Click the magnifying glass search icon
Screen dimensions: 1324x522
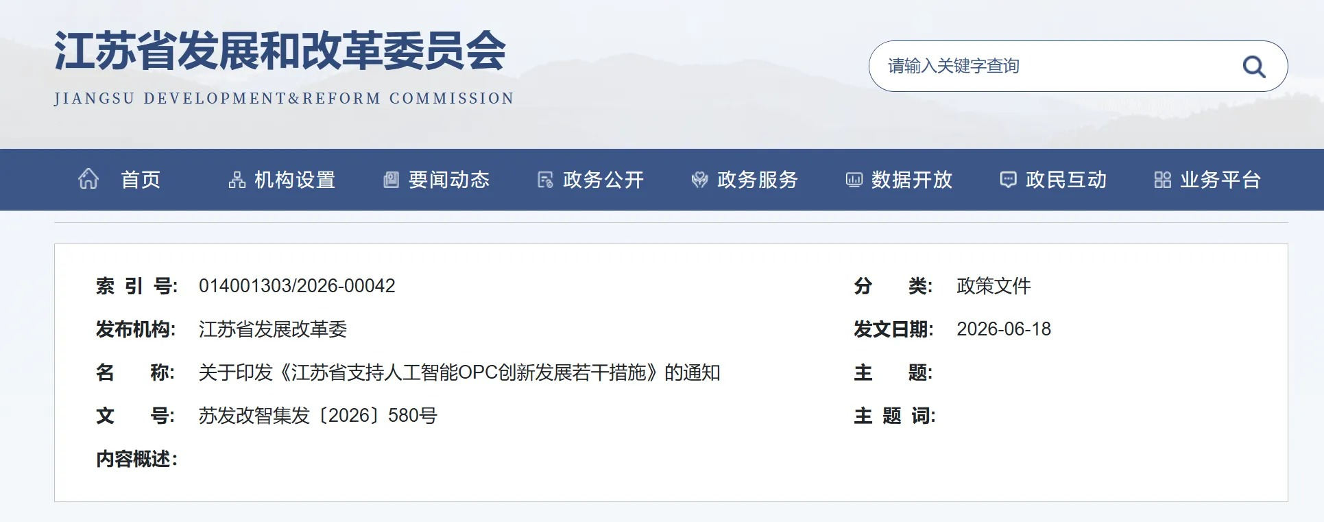pos(1253,67)
